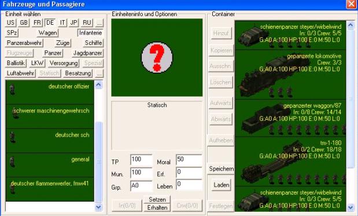Screen dimensions: 358x216
Task: Unit list scroll up arrow
Action: pyautogui.click(x=98, y=85)
